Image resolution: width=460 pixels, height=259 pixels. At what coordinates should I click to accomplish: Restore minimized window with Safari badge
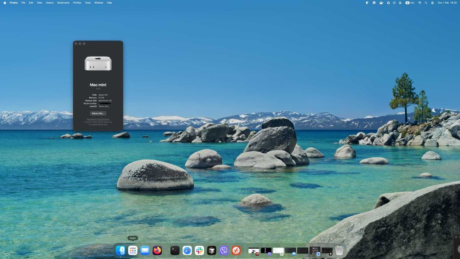(x=315, y=251)
